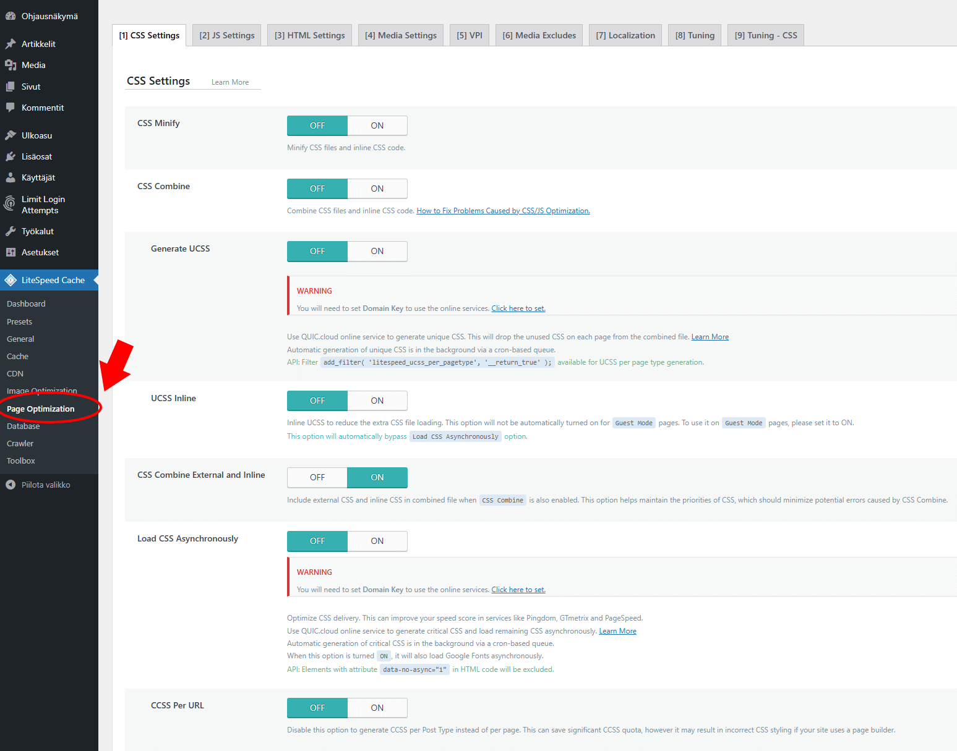Click the 'CSS Combine' code tag
Screen dimensions: 957x751
pos(503,500)
